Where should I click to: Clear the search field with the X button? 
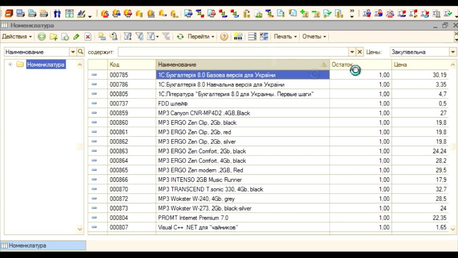[360, 52]
